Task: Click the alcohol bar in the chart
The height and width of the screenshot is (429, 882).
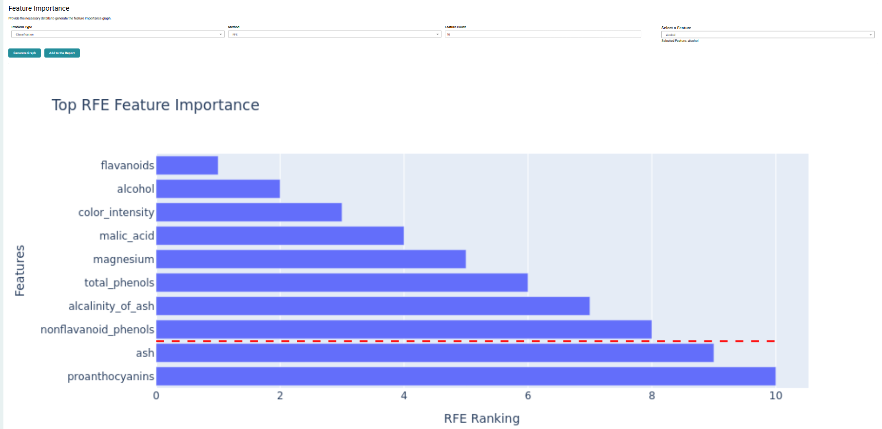Action: click(217, 189)
